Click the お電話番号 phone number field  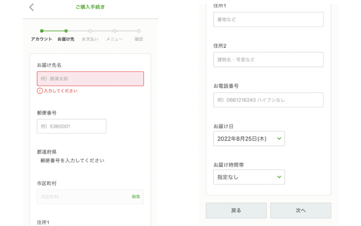pyautogui.click(x=268, y=100)
